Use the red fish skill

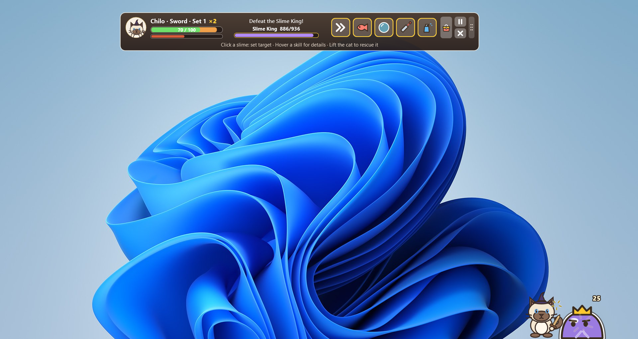(x=362, y=28)
